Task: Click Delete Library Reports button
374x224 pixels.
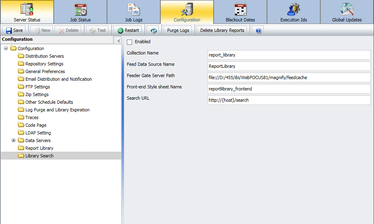Action: (222, 31)
